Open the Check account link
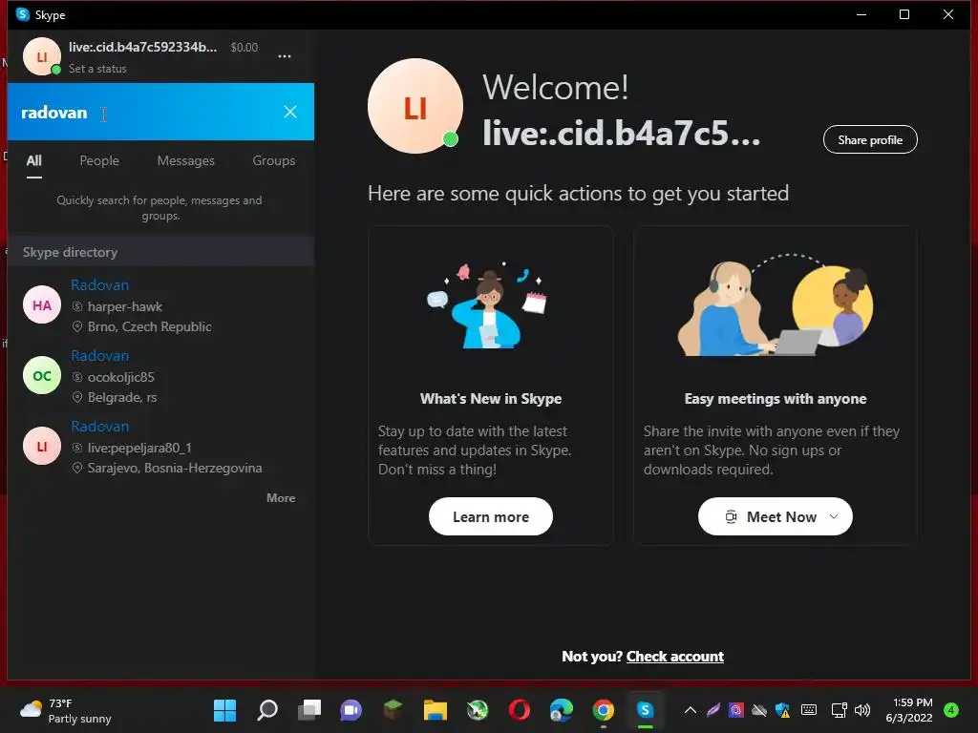The height and width of the screenshot is (733, 978). point(675,657)
